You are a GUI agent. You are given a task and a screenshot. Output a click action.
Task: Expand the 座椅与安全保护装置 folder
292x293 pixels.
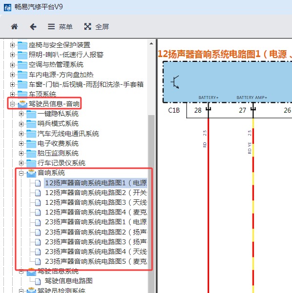point(12,45)
